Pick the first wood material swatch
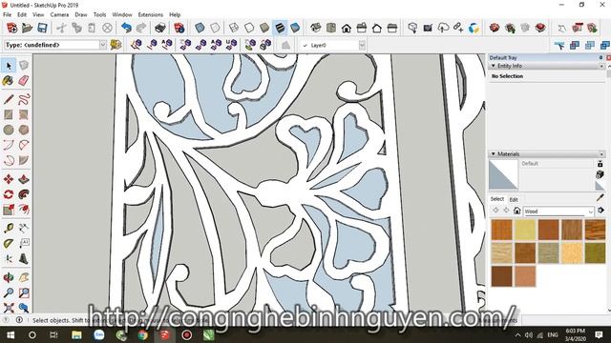Screen dimensions: 611x343 (501, 230)
